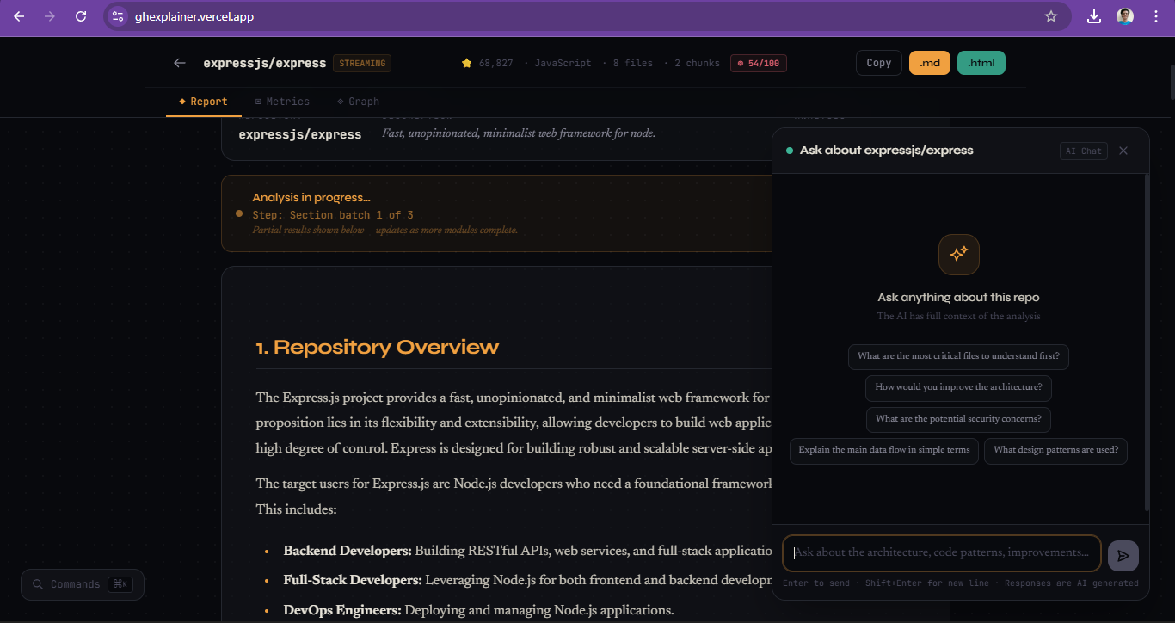Screen dimensions: 1175x623
Task: Click the 'Explain the main data flow' suggestion
Action: [883, 450]
